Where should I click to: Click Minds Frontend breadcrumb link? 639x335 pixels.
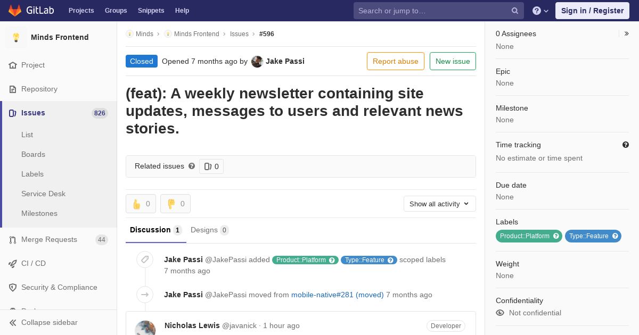[x=196, y=33]
